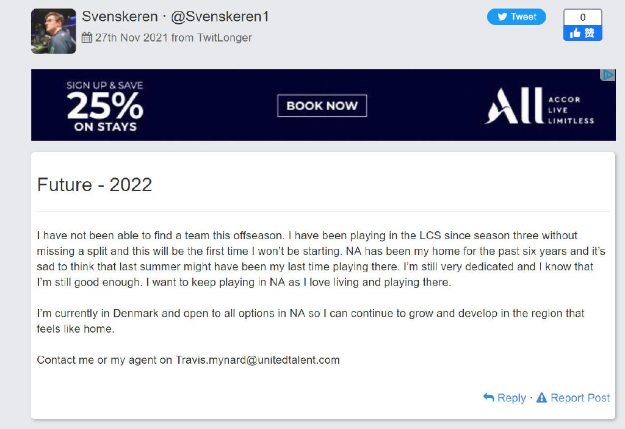Click the AdChoices icon on the ad
The width and height of the screenshot is (625, 429).
[x=608, y=74]
